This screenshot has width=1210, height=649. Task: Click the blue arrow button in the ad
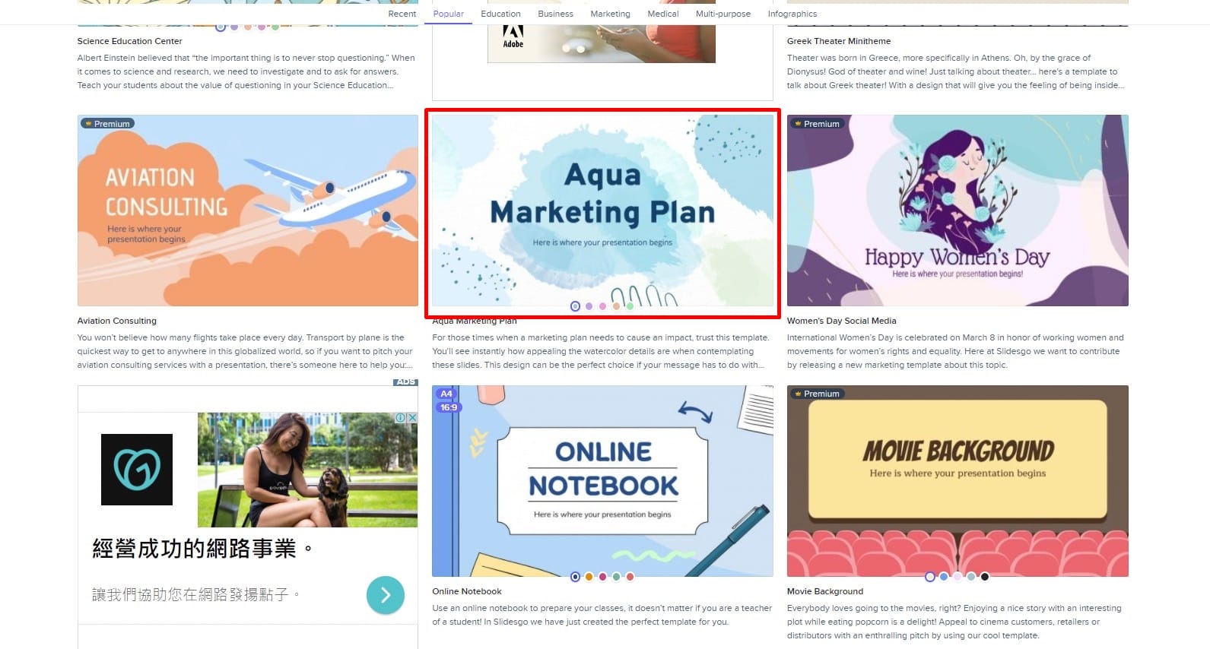pyautogui.click(x=385, y=595)
